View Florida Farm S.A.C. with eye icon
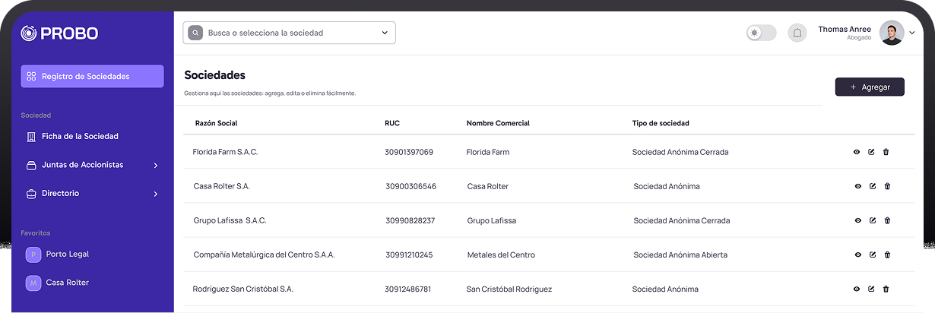Image resolution: width=935 pixels, height=313 pixels. click(857, 152)
